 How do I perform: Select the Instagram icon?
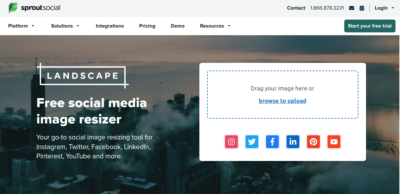231,142
